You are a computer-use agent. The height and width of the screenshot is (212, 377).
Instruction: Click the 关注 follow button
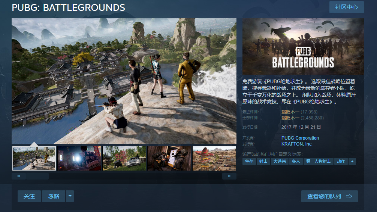(29, 196)
